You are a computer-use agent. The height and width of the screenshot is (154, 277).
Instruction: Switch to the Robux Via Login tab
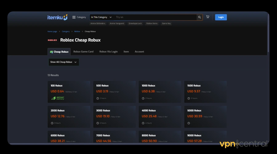click(108, 52)
